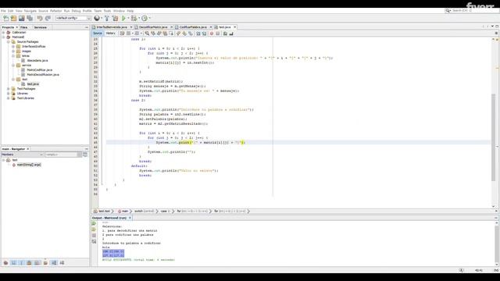The width and height of the screenshot is (500, 281).
Task: Expand the Test Packages node
Action: pos(9,89)
